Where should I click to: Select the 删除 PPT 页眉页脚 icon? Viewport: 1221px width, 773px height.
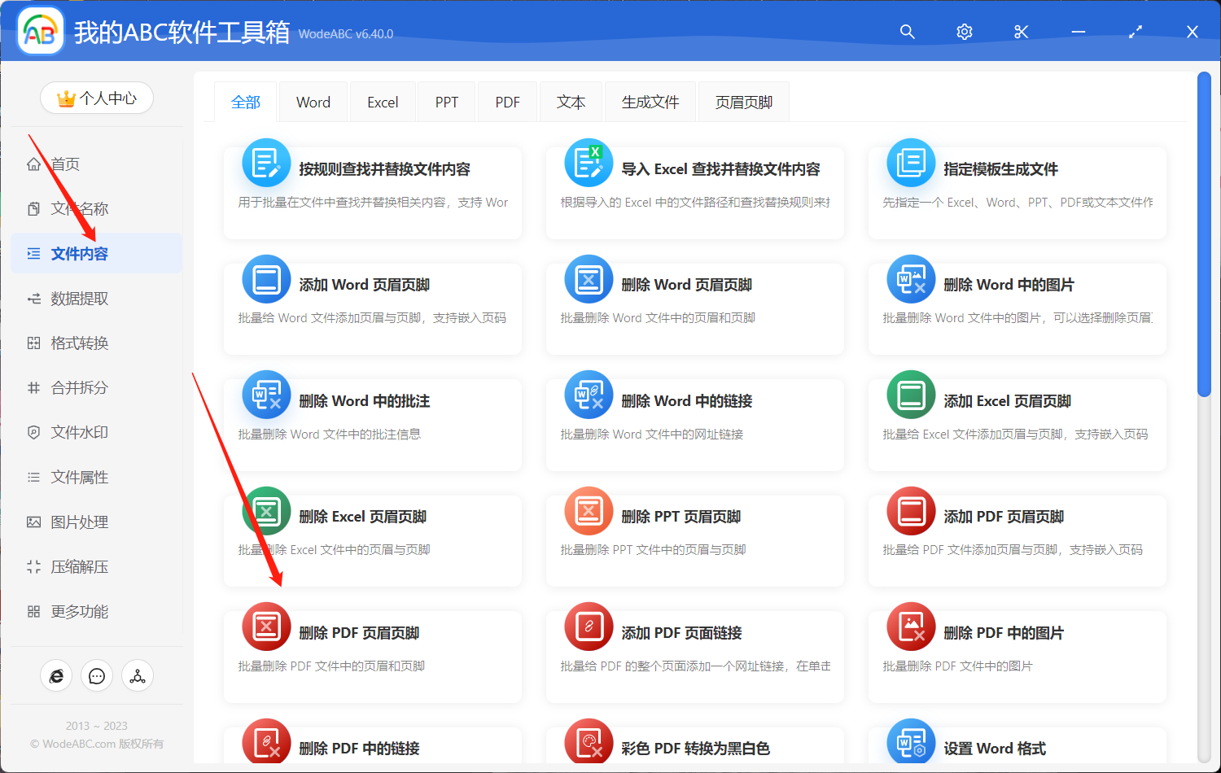pyautogui.click(x=589, y=511)
